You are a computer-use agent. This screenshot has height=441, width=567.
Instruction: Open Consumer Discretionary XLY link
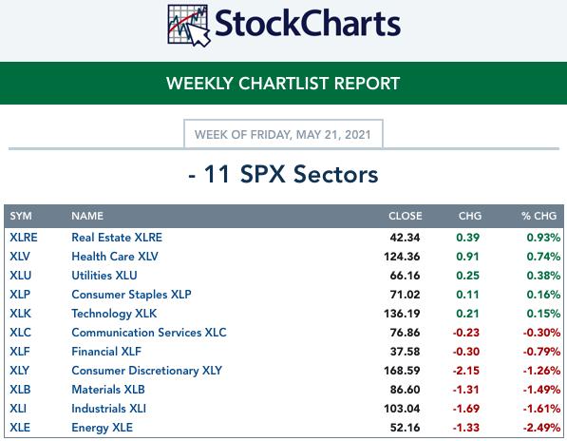tap(147, 371)
